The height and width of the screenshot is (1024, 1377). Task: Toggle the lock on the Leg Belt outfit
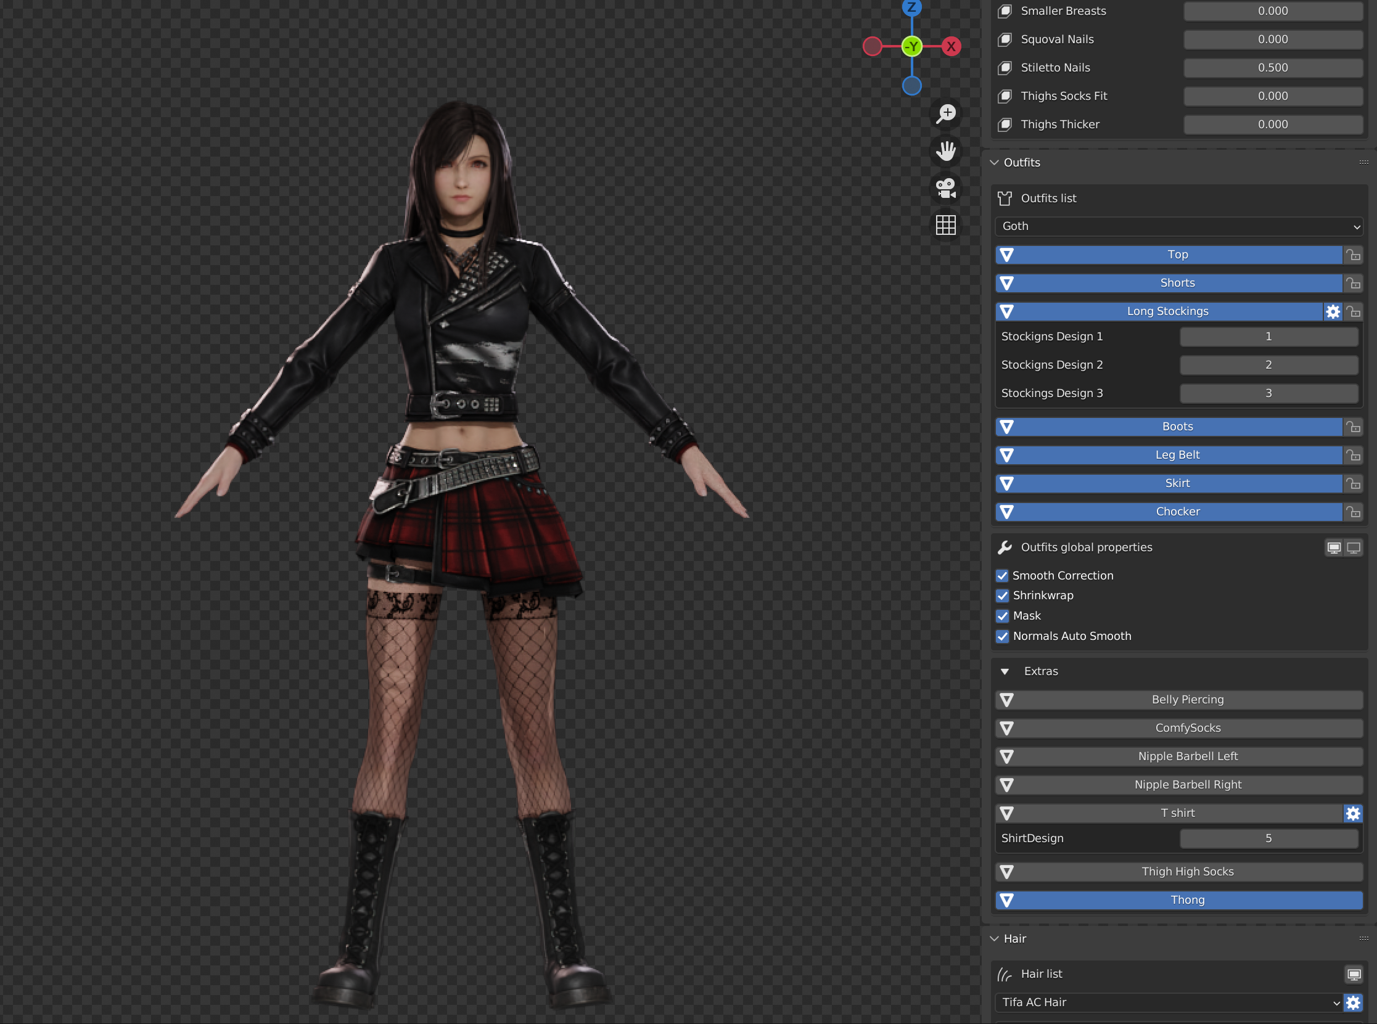(x=1353, y=455)
